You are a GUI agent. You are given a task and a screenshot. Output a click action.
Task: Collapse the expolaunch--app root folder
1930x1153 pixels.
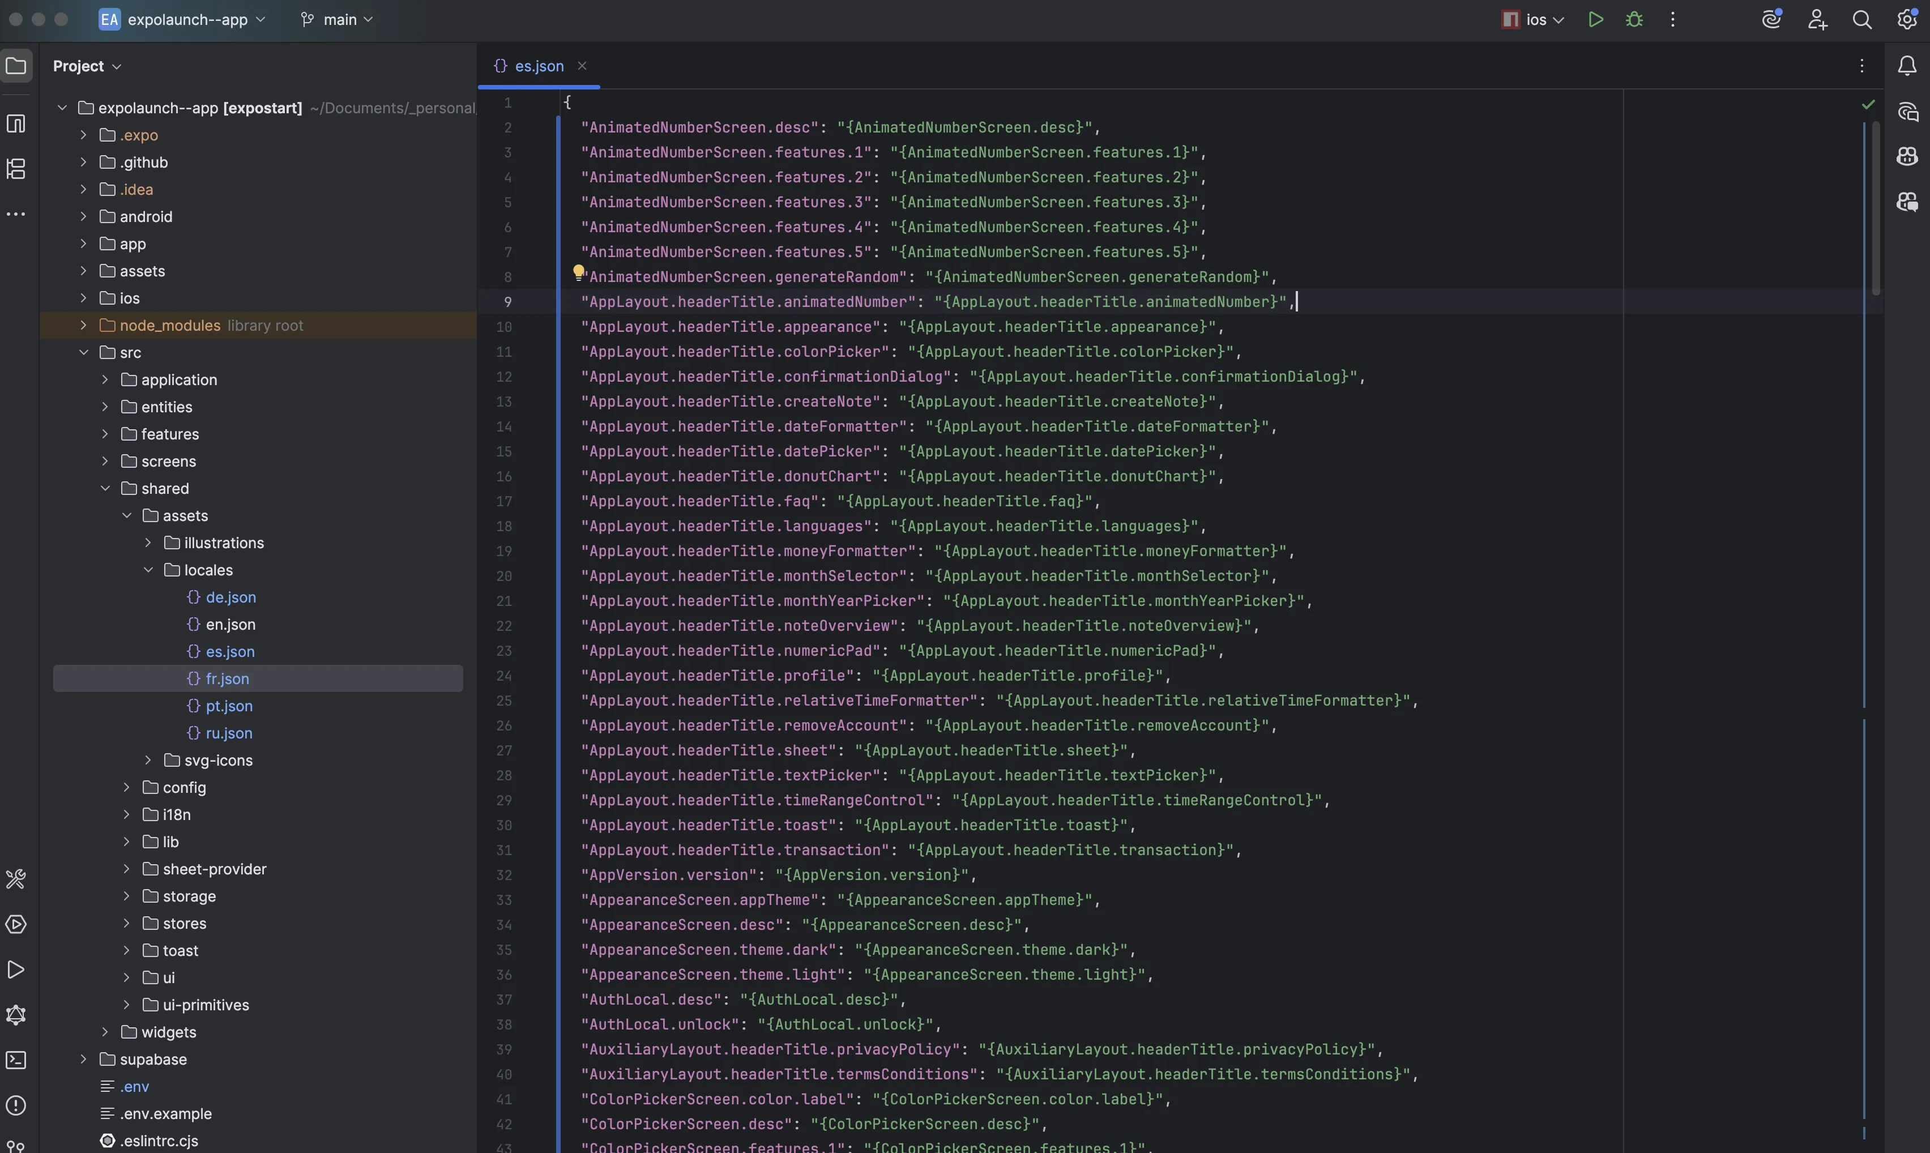[62, 108]
